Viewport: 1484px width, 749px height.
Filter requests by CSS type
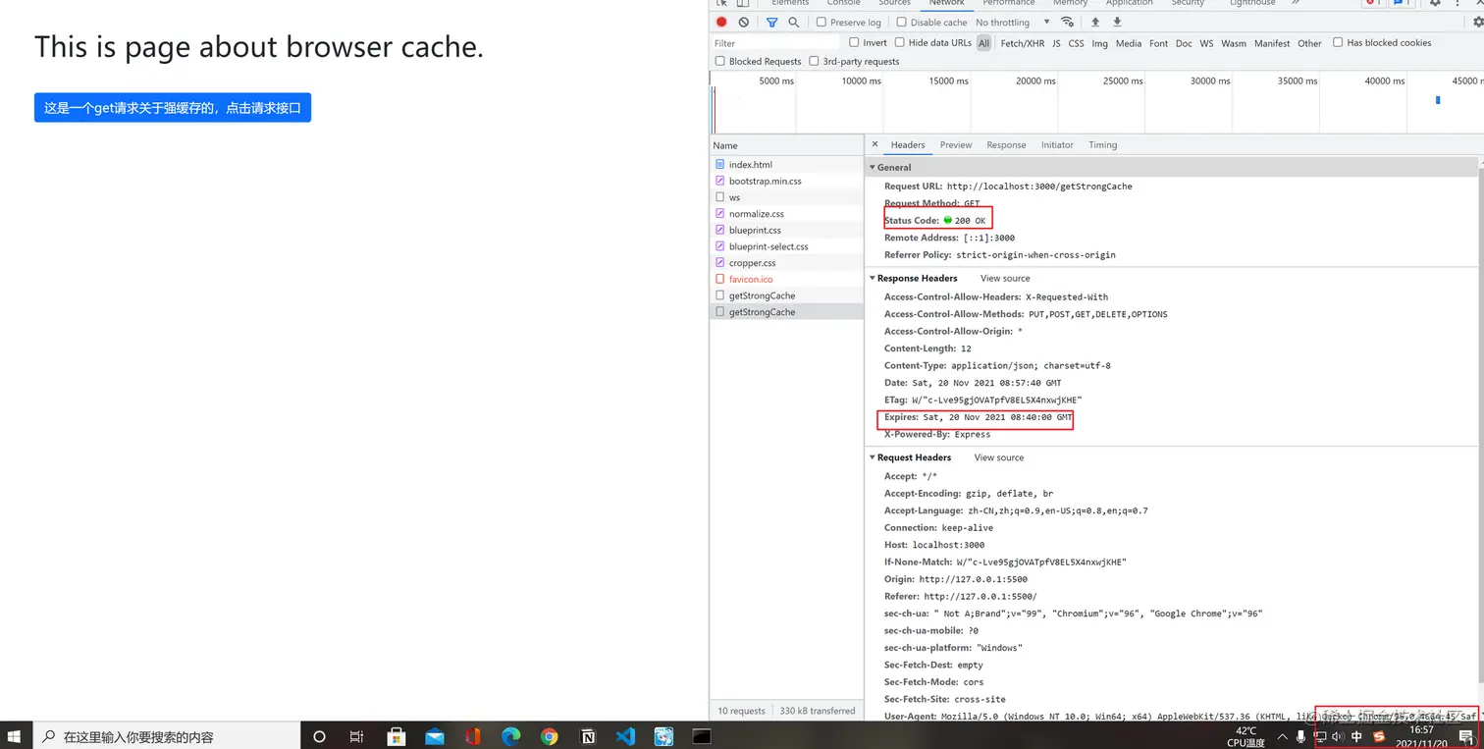[x=1077, y=43]
